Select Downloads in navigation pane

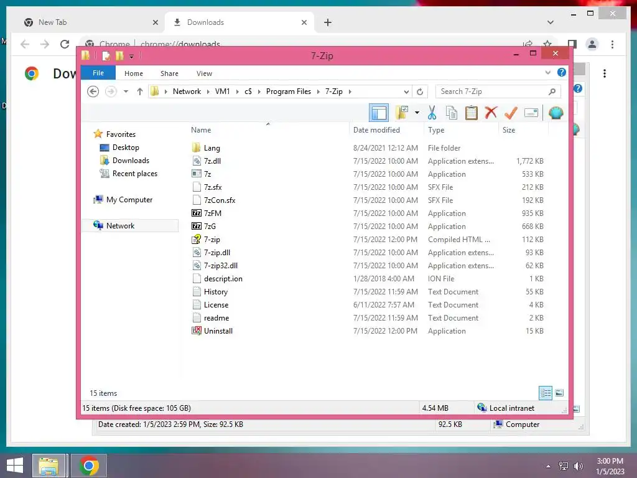[131, 161]
